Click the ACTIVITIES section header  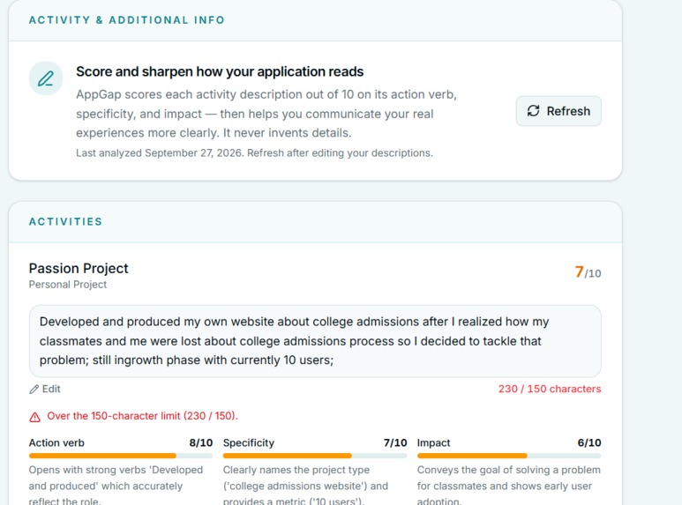click(65, 221)
